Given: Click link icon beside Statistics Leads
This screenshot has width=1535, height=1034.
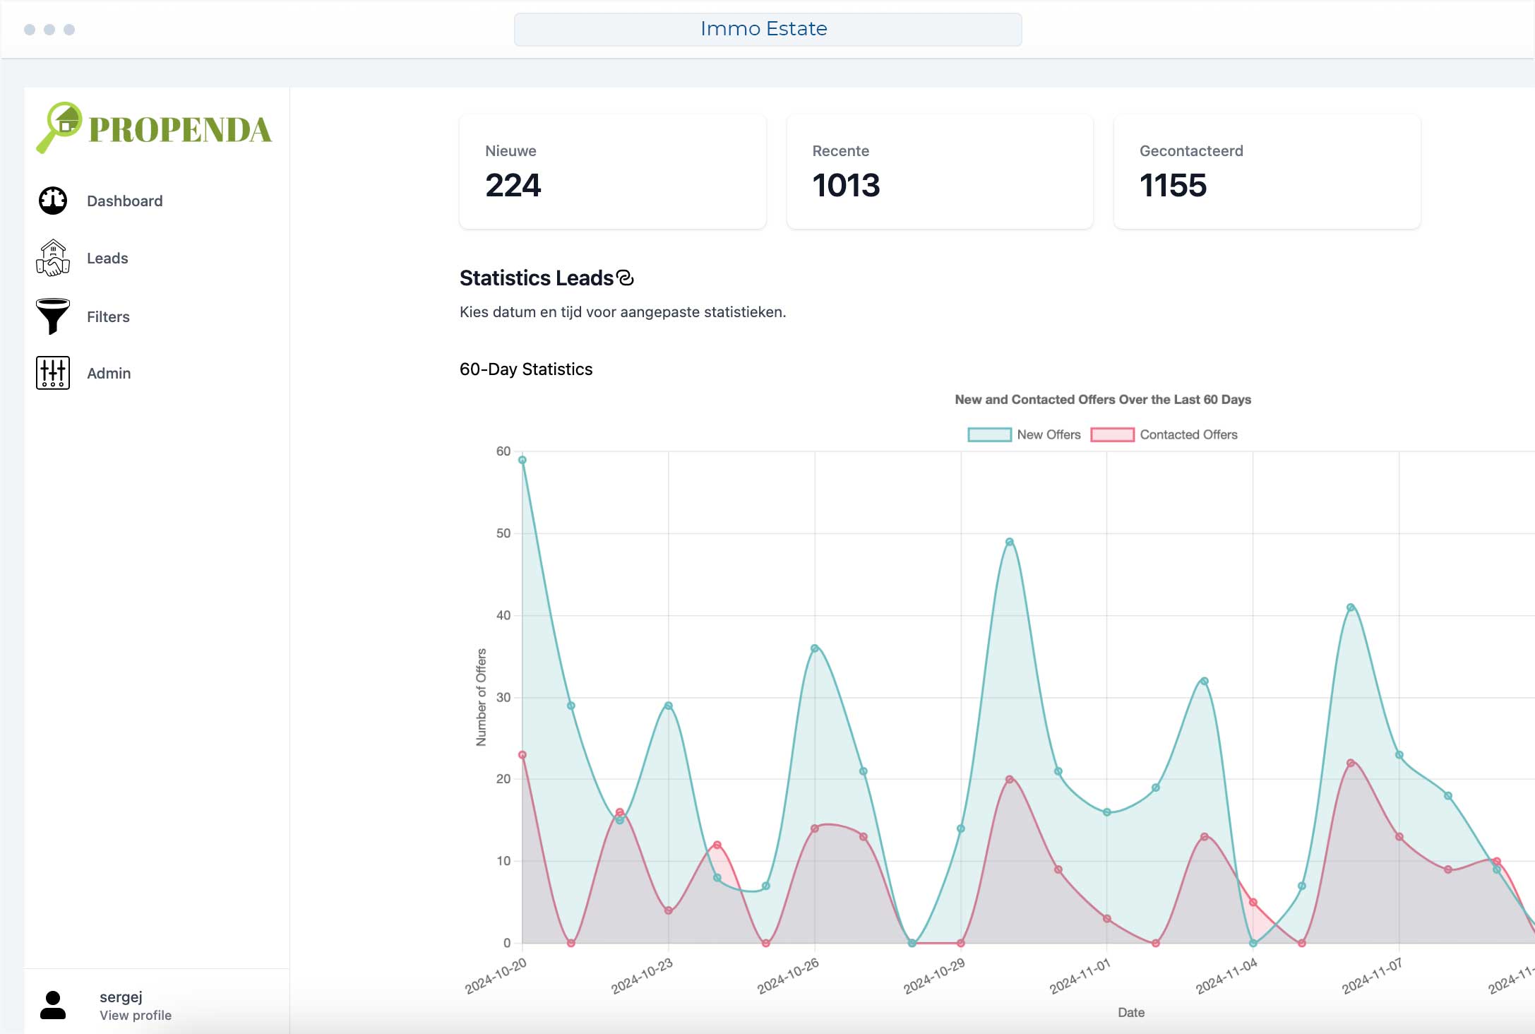Looking at the screenshot, I should pos(625,278).
